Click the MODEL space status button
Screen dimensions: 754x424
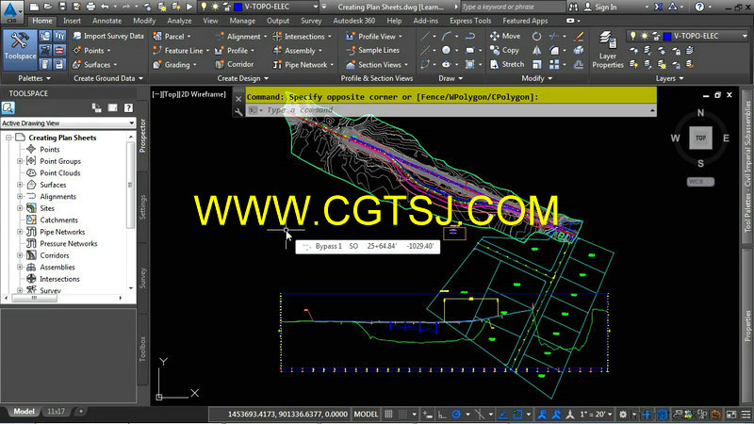tap(366, 414)
